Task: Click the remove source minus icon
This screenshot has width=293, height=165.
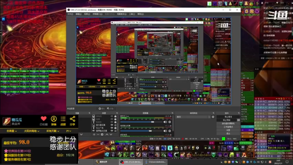Action: (x=98, y=134)
